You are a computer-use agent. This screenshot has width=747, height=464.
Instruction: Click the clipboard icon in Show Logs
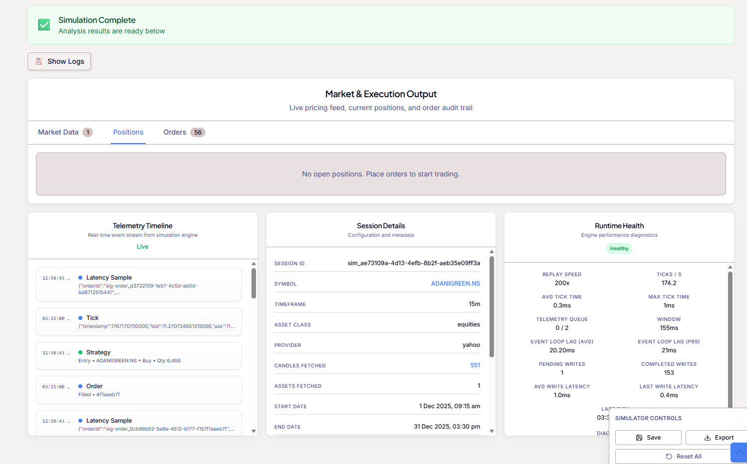[38, 61]
